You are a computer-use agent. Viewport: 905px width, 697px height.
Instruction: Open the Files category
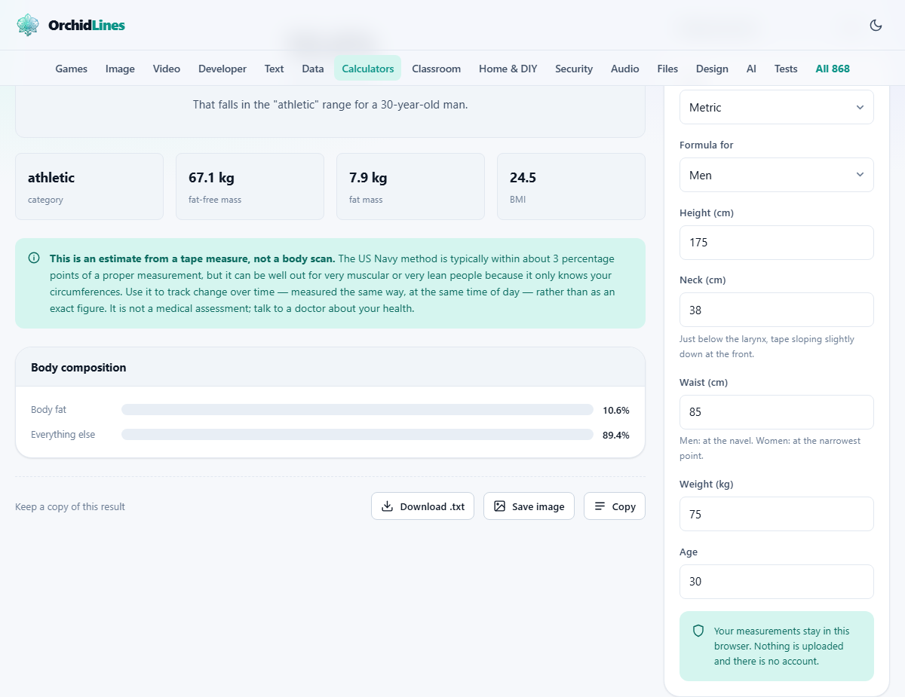pos(667,69)
